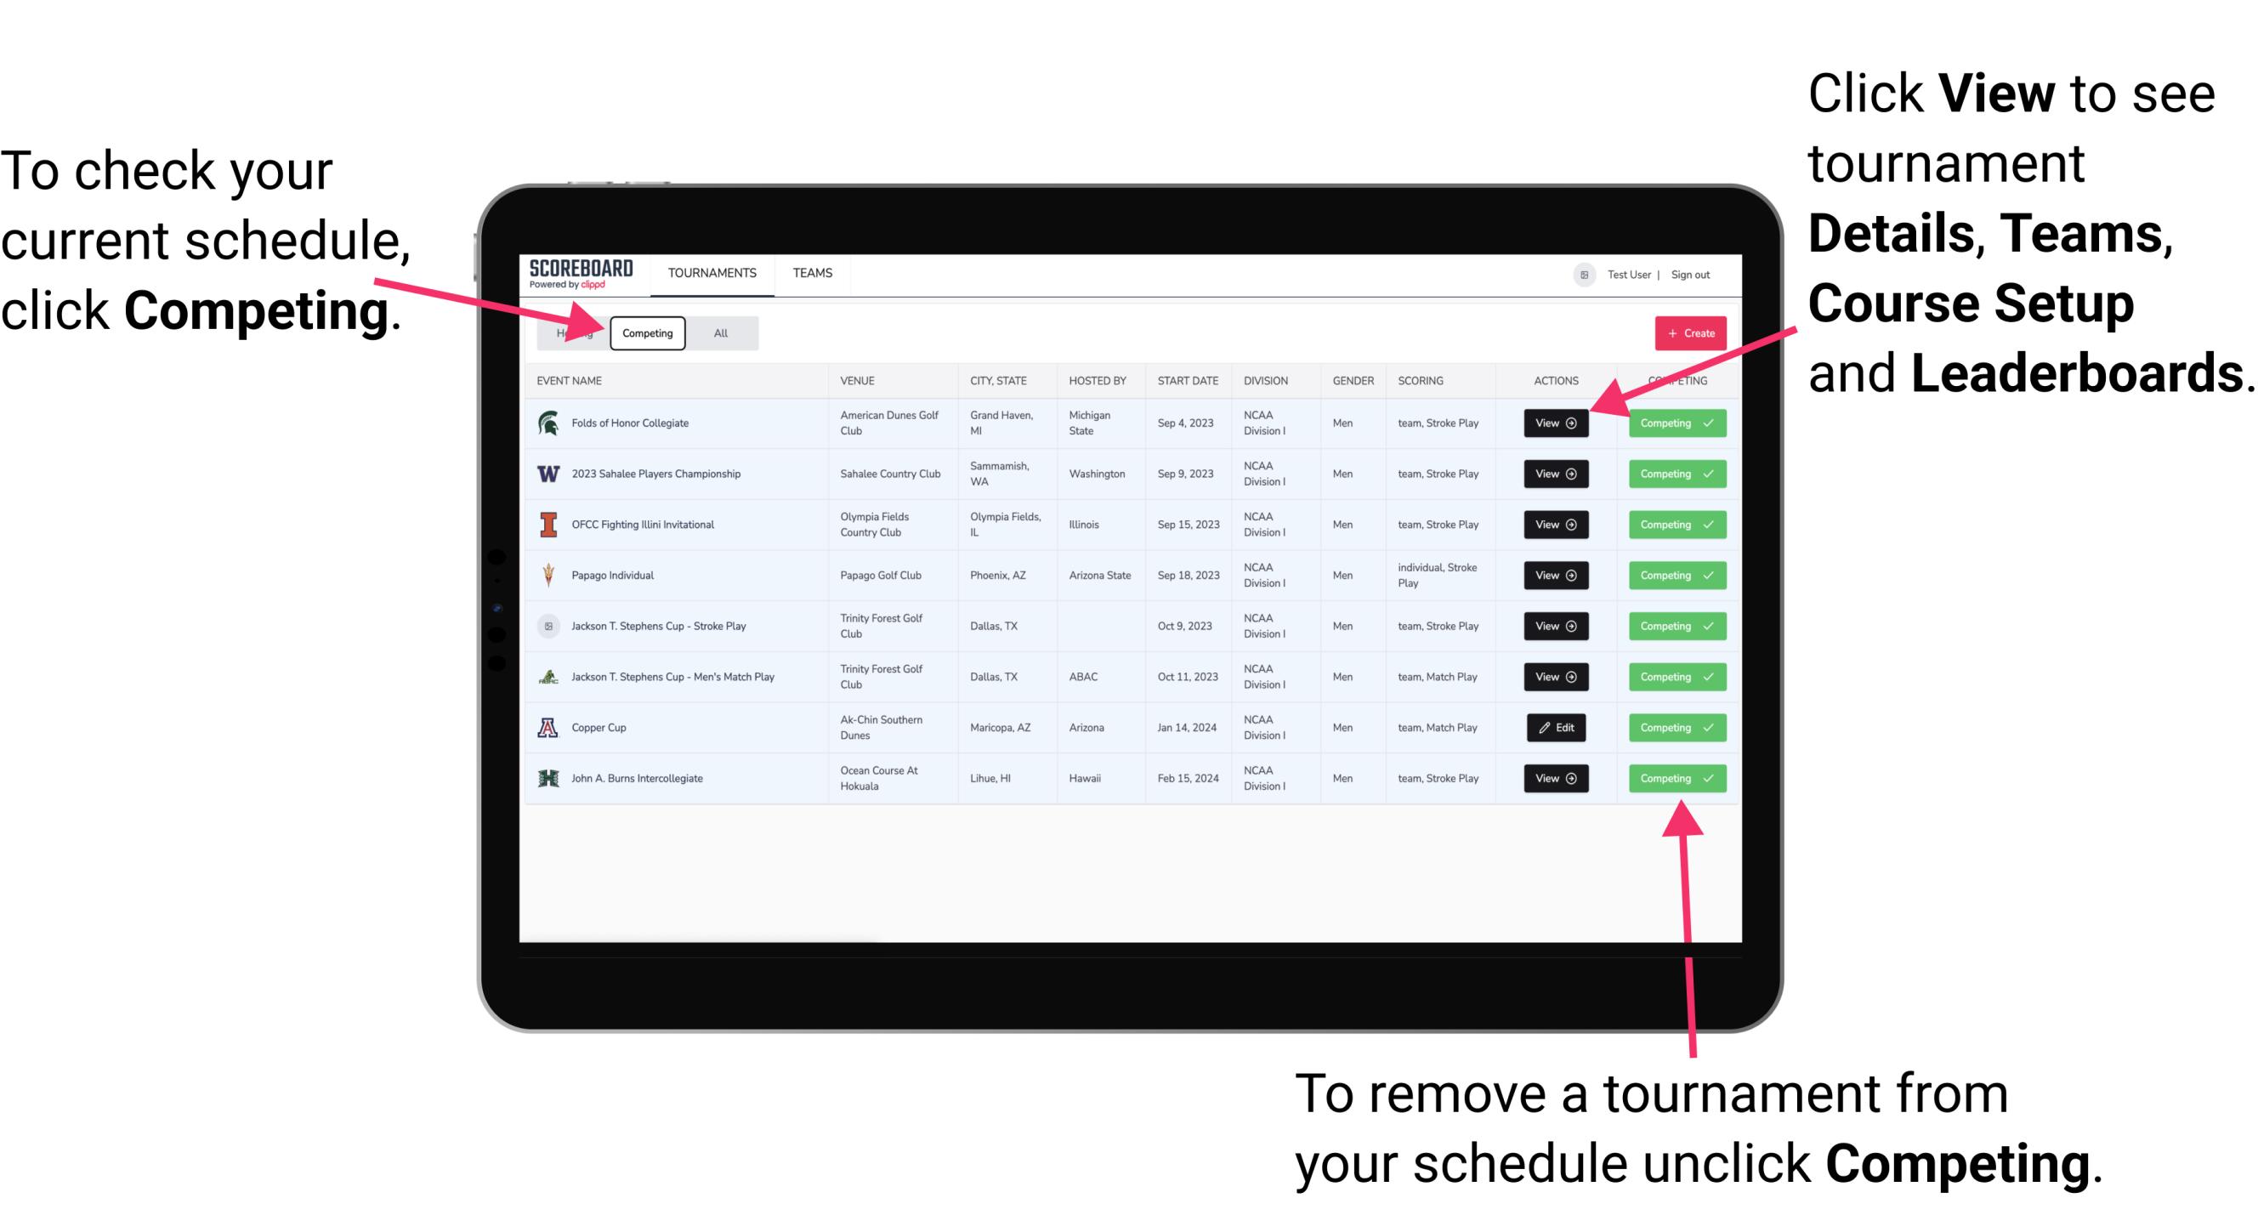The height and width of the screenshot is (1215, 2258).
Task: Expand the All tournaments filter tab
Action: tap(718, 332)
